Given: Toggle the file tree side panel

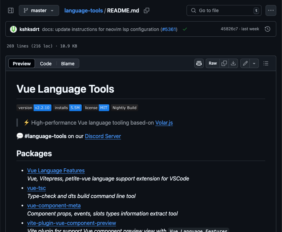Looking at the screenshot, I should coord(11,10).
